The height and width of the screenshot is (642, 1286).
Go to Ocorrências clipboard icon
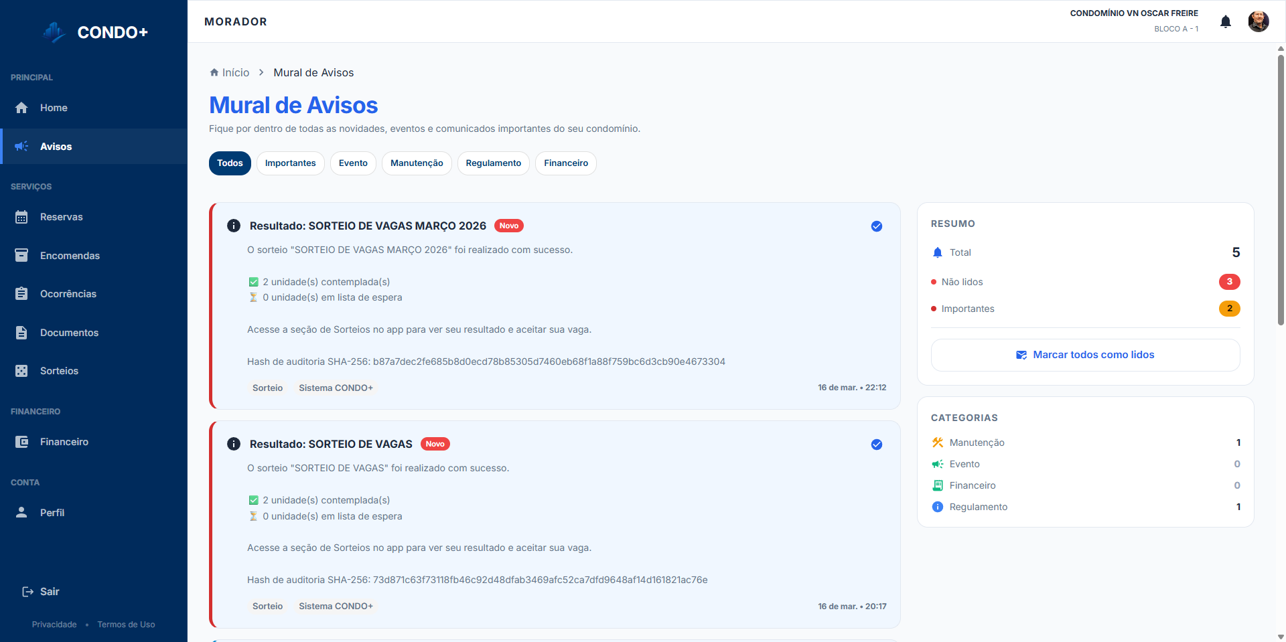[x=21, y=294]
